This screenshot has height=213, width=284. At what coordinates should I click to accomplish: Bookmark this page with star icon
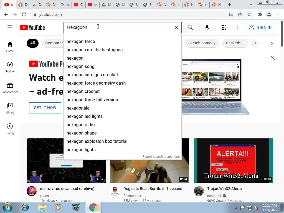pyautogui.click(x=249, y=14)
